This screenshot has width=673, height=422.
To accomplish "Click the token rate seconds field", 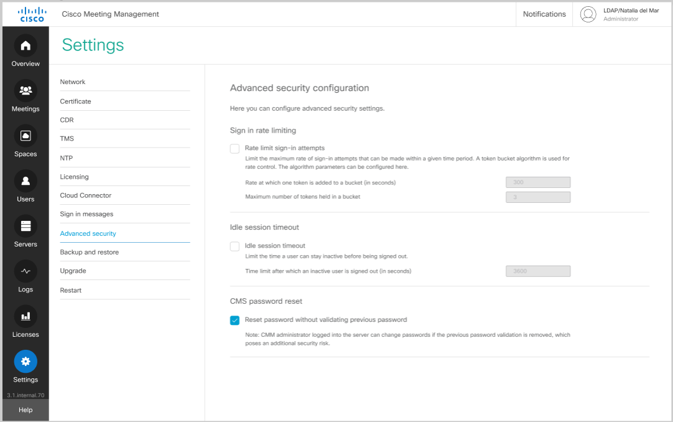I will pyautogui.click(x=538, y=182).
